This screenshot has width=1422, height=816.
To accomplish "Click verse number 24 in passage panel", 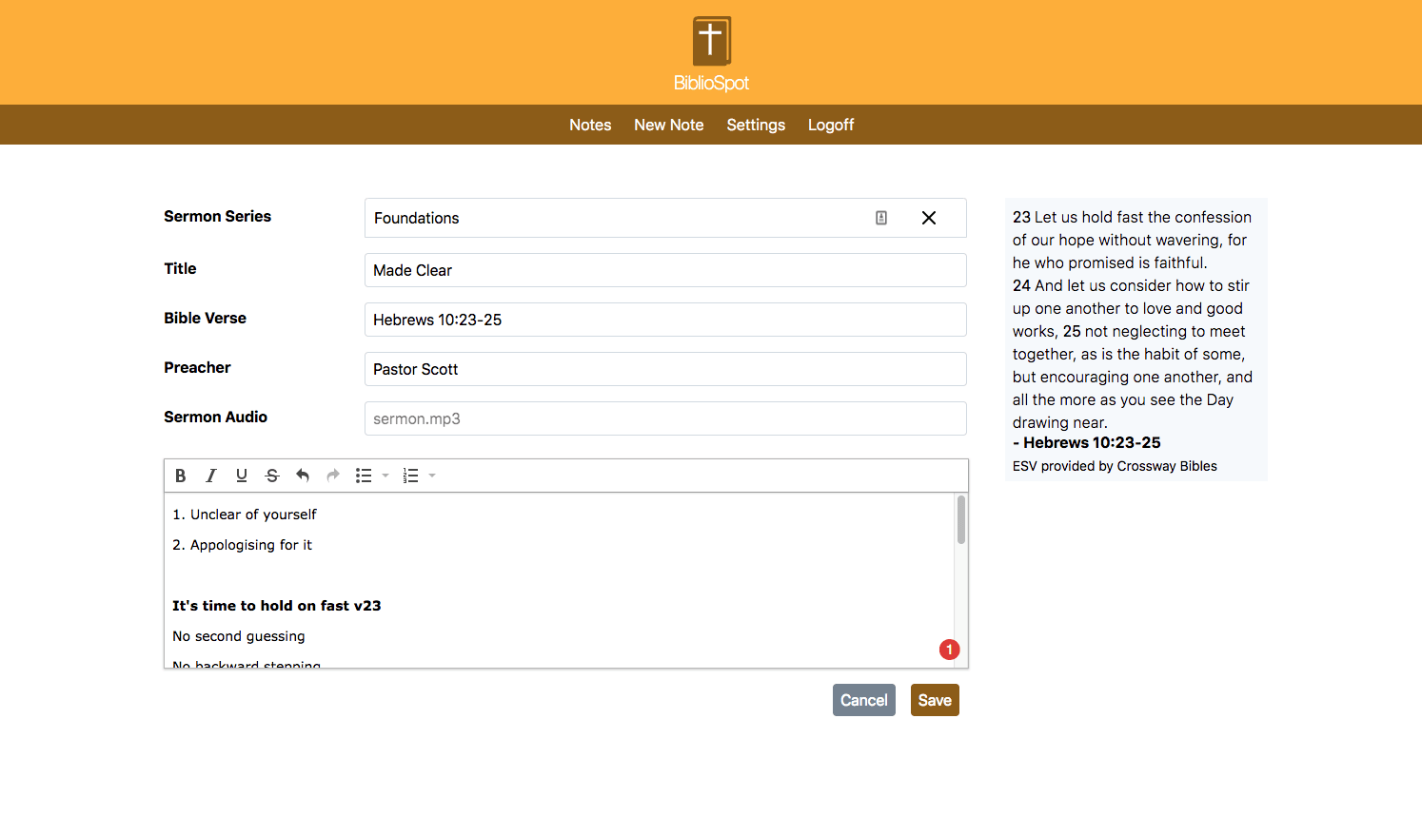I will coord(1021,285).
